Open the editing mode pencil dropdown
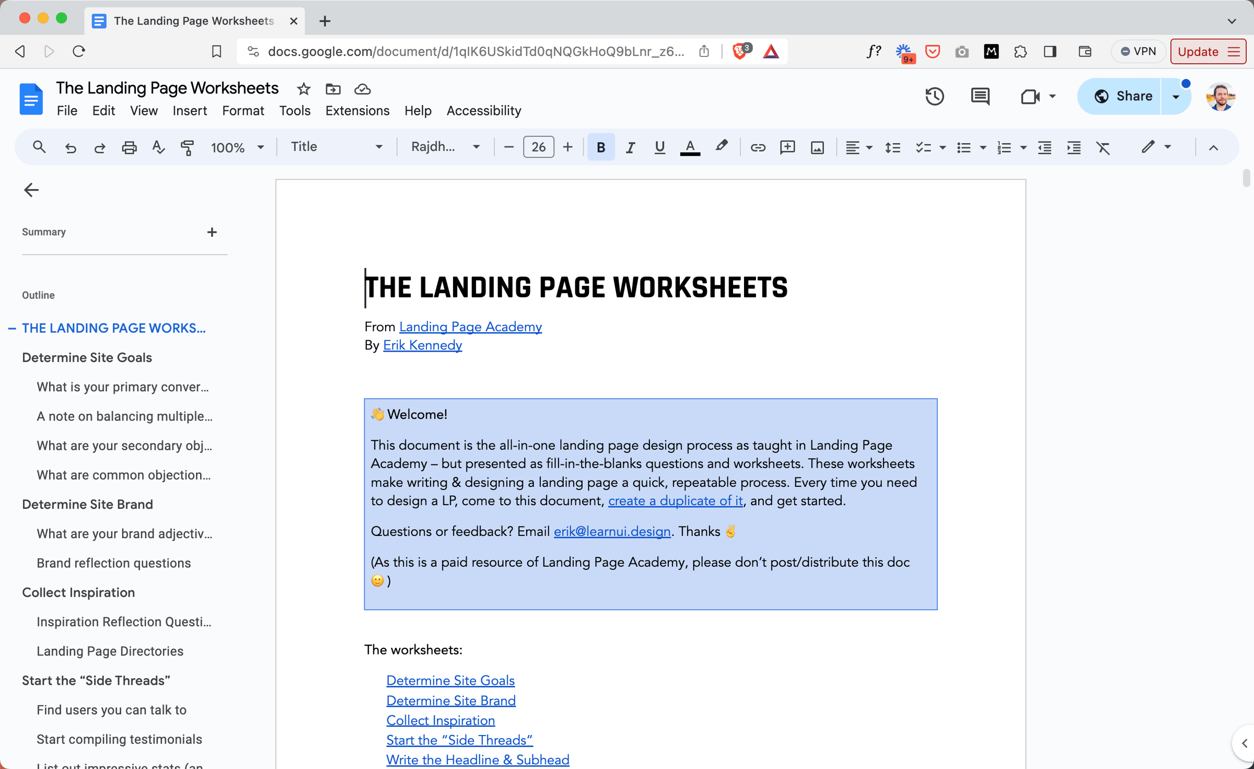Image resolution: width=1254 pixels, height=769 pixels. (1155, 147)
